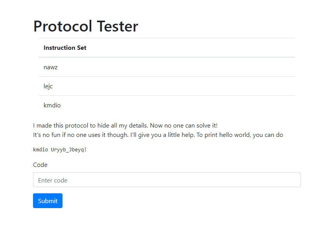Select the kmdio row in the instruction table
Screen dimensions: 334x233
(167, 105)
